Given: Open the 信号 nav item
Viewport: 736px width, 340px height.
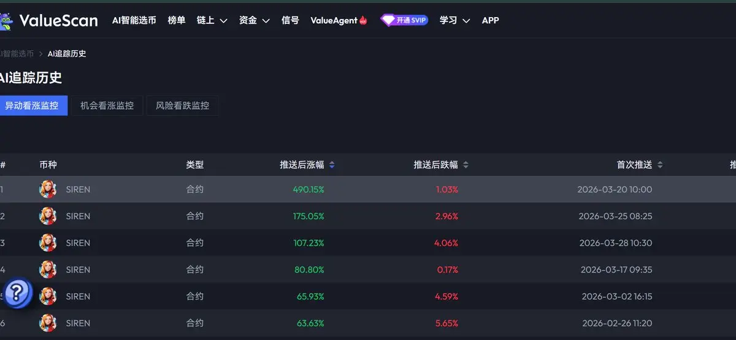Looking at the screenshot, I should 290,20.
